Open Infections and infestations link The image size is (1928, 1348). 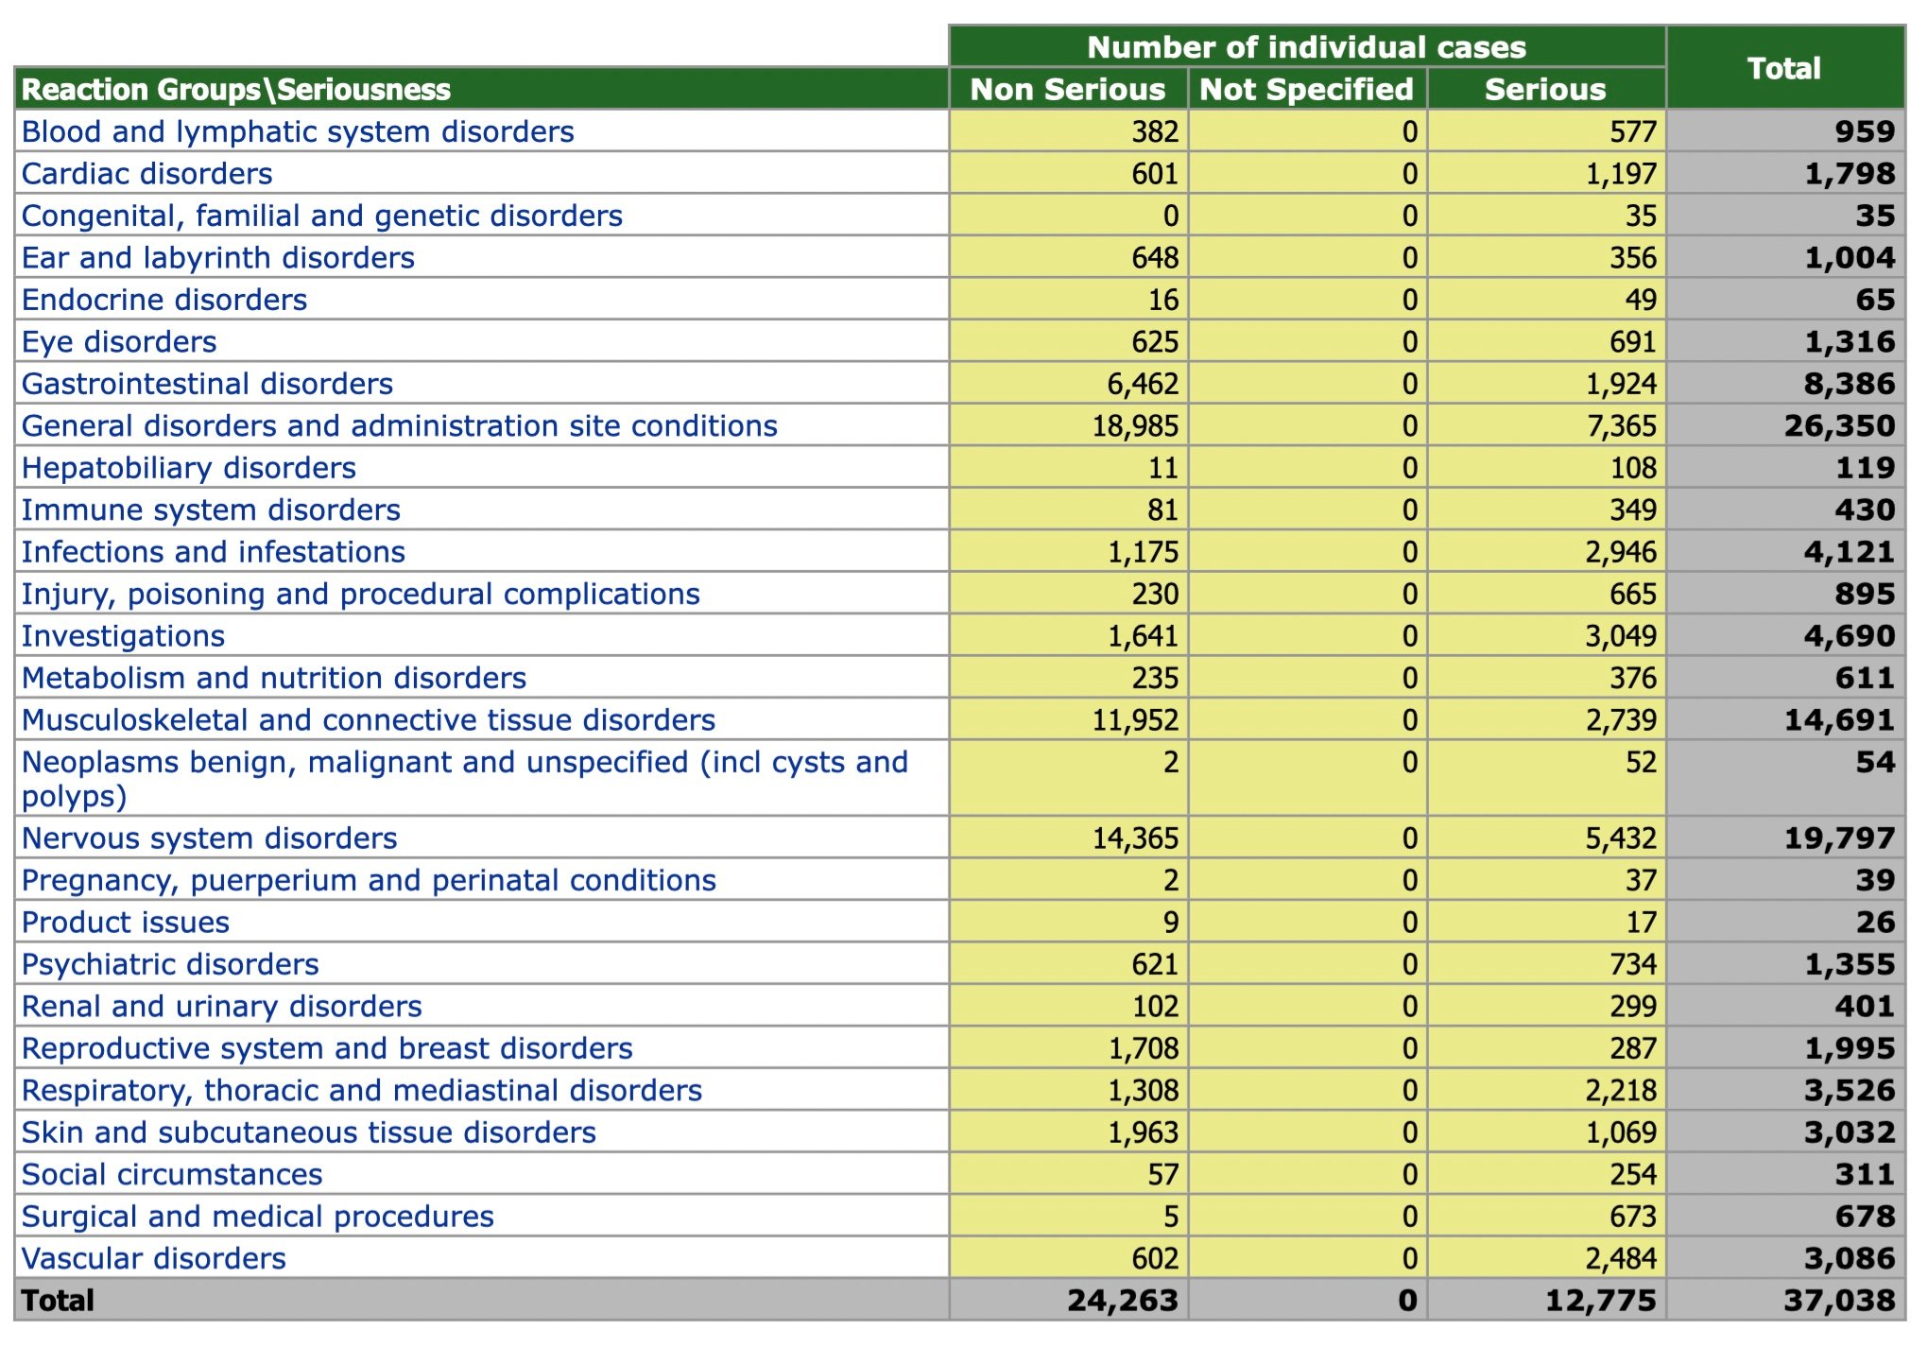coord(214,552)
